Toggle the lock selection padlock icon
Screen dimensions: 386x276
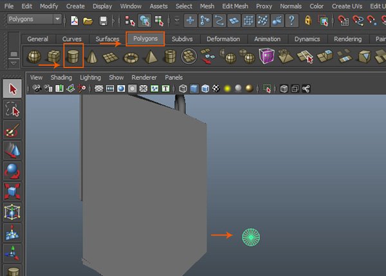tap(308, 21)
